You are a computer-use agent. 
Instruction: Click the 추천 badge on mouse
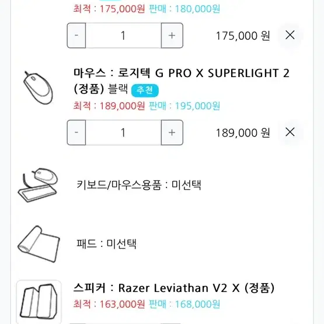pos(145,90)
